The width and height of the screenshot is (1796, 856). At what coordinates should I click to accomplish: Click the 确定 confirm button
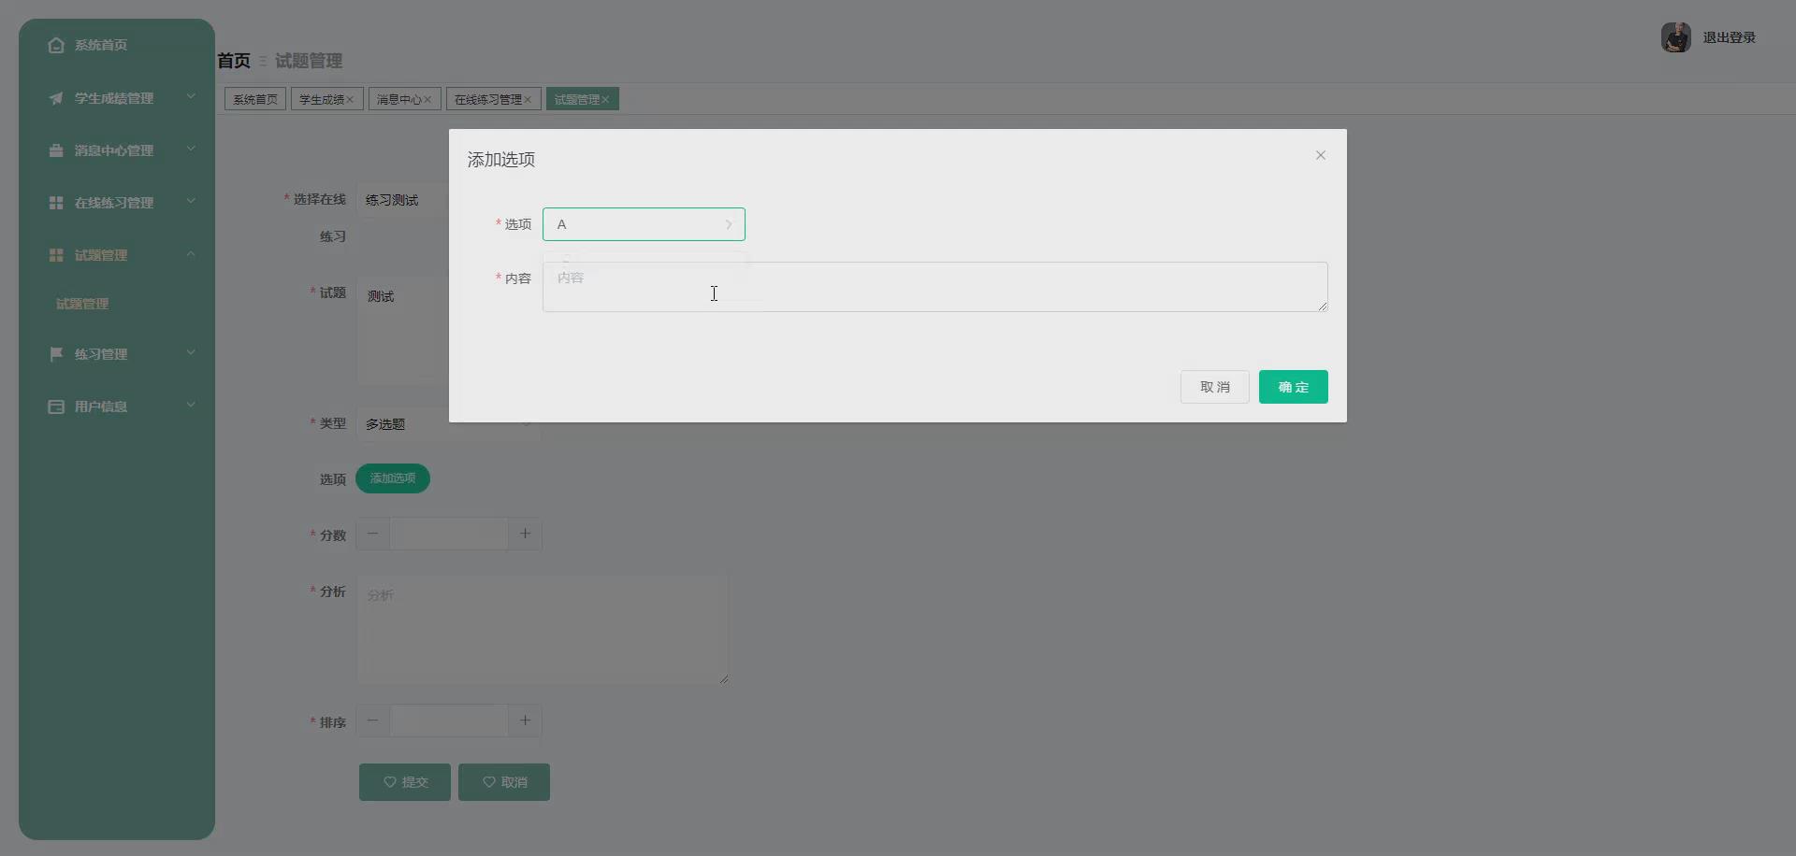[1293, 386]
